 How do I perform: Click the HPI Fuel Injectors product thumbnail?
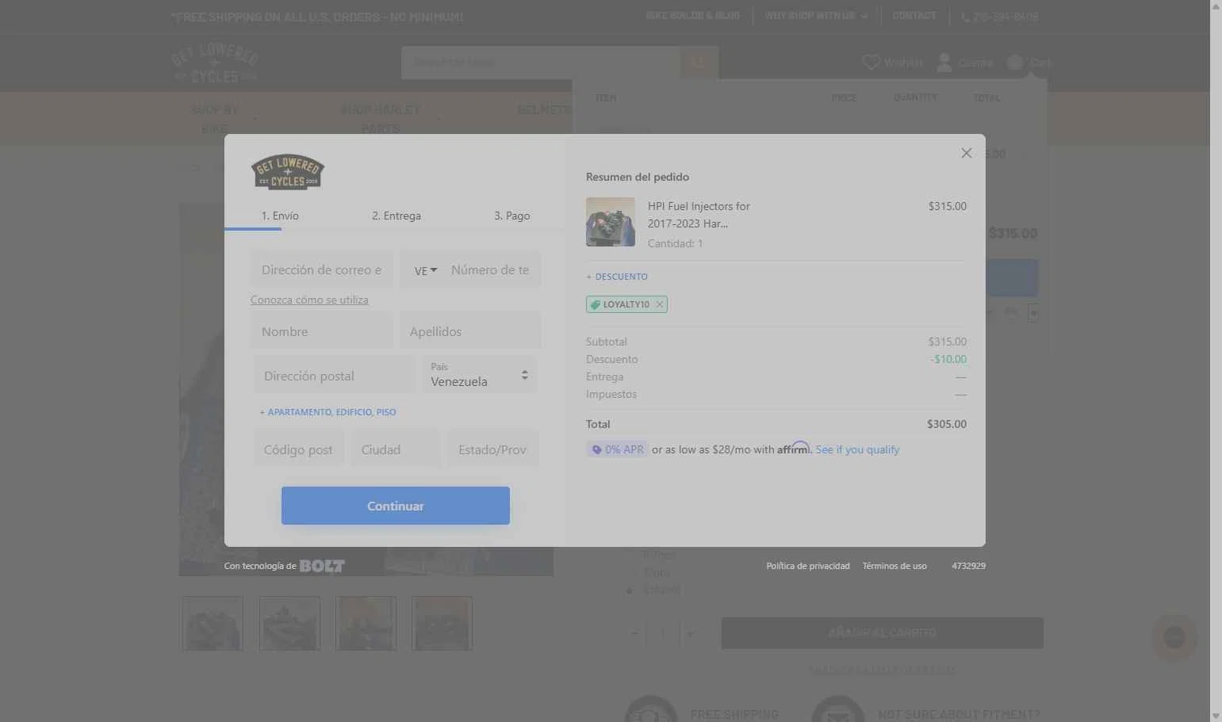click(611, 222)
